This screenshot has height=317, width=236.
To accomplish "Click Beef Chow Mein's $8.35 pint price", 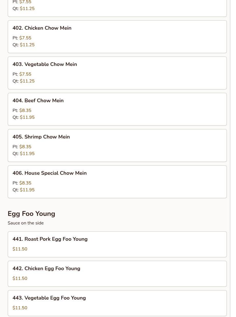I will tap(25, 111).
